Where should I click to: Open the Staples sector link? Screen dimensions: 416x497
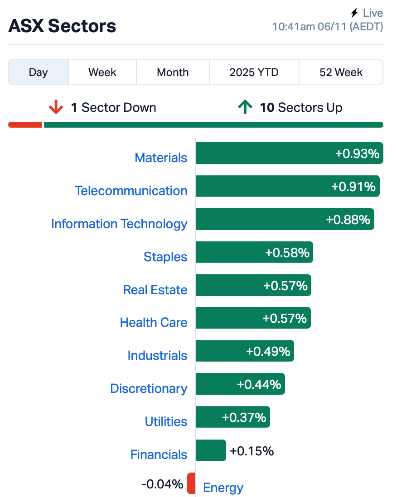pos(165,257)
